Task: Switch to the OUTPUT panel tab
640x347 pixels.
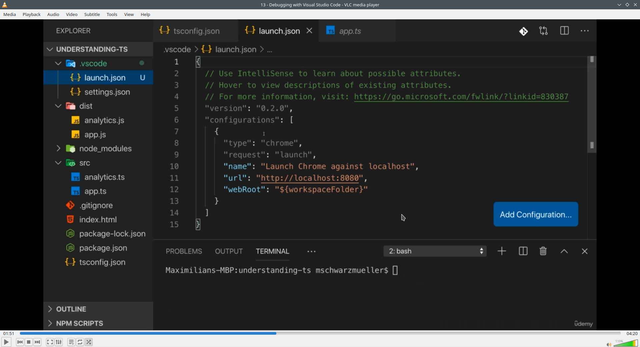Action: click(x=229, y=251)
